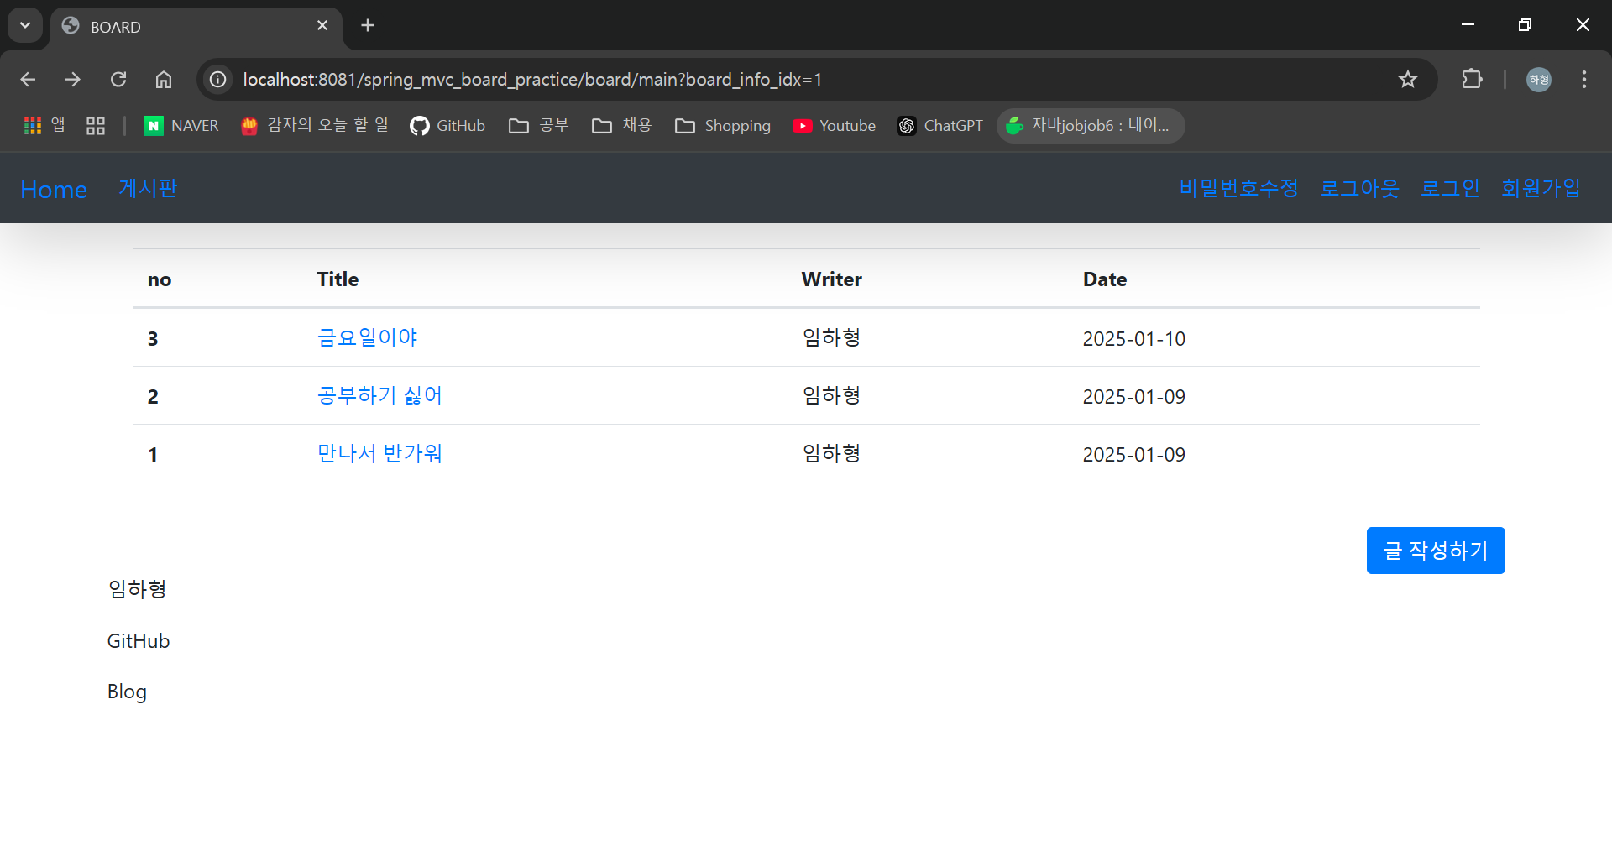The width and height of the screenshot is (1612, 856).
Task: Open a new browser tab
Action: (368, 25)
